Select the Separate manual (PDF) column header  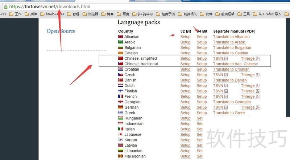(x=234, y=31)
